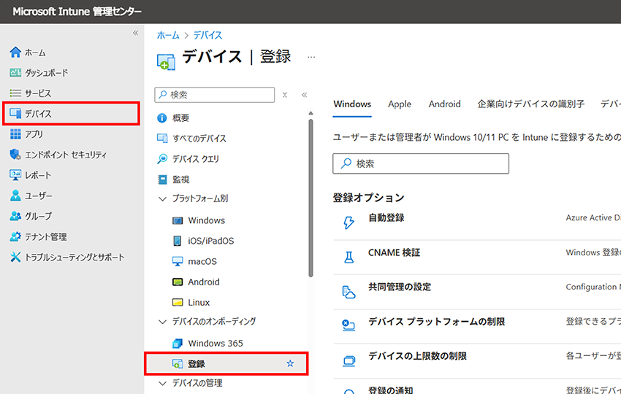Image resolution: width=621 pixels, height=394 pixels.
Task: Click the ダッシュボード chart icon
Action: pyautogui.click(x=15, y=72)
